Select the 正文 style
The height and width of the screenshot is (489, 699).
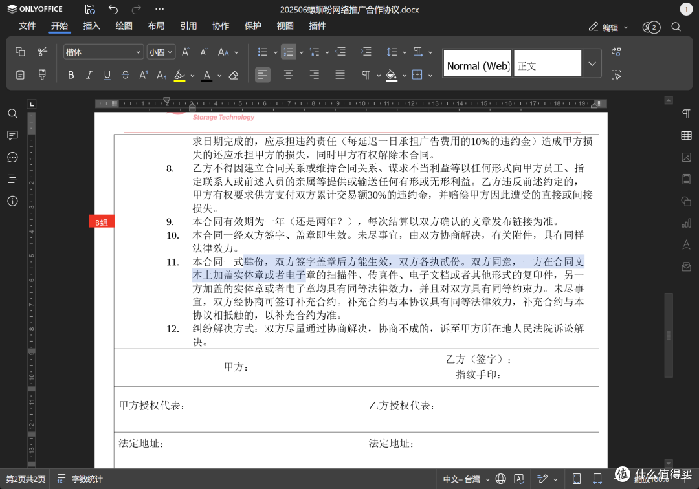548,63
